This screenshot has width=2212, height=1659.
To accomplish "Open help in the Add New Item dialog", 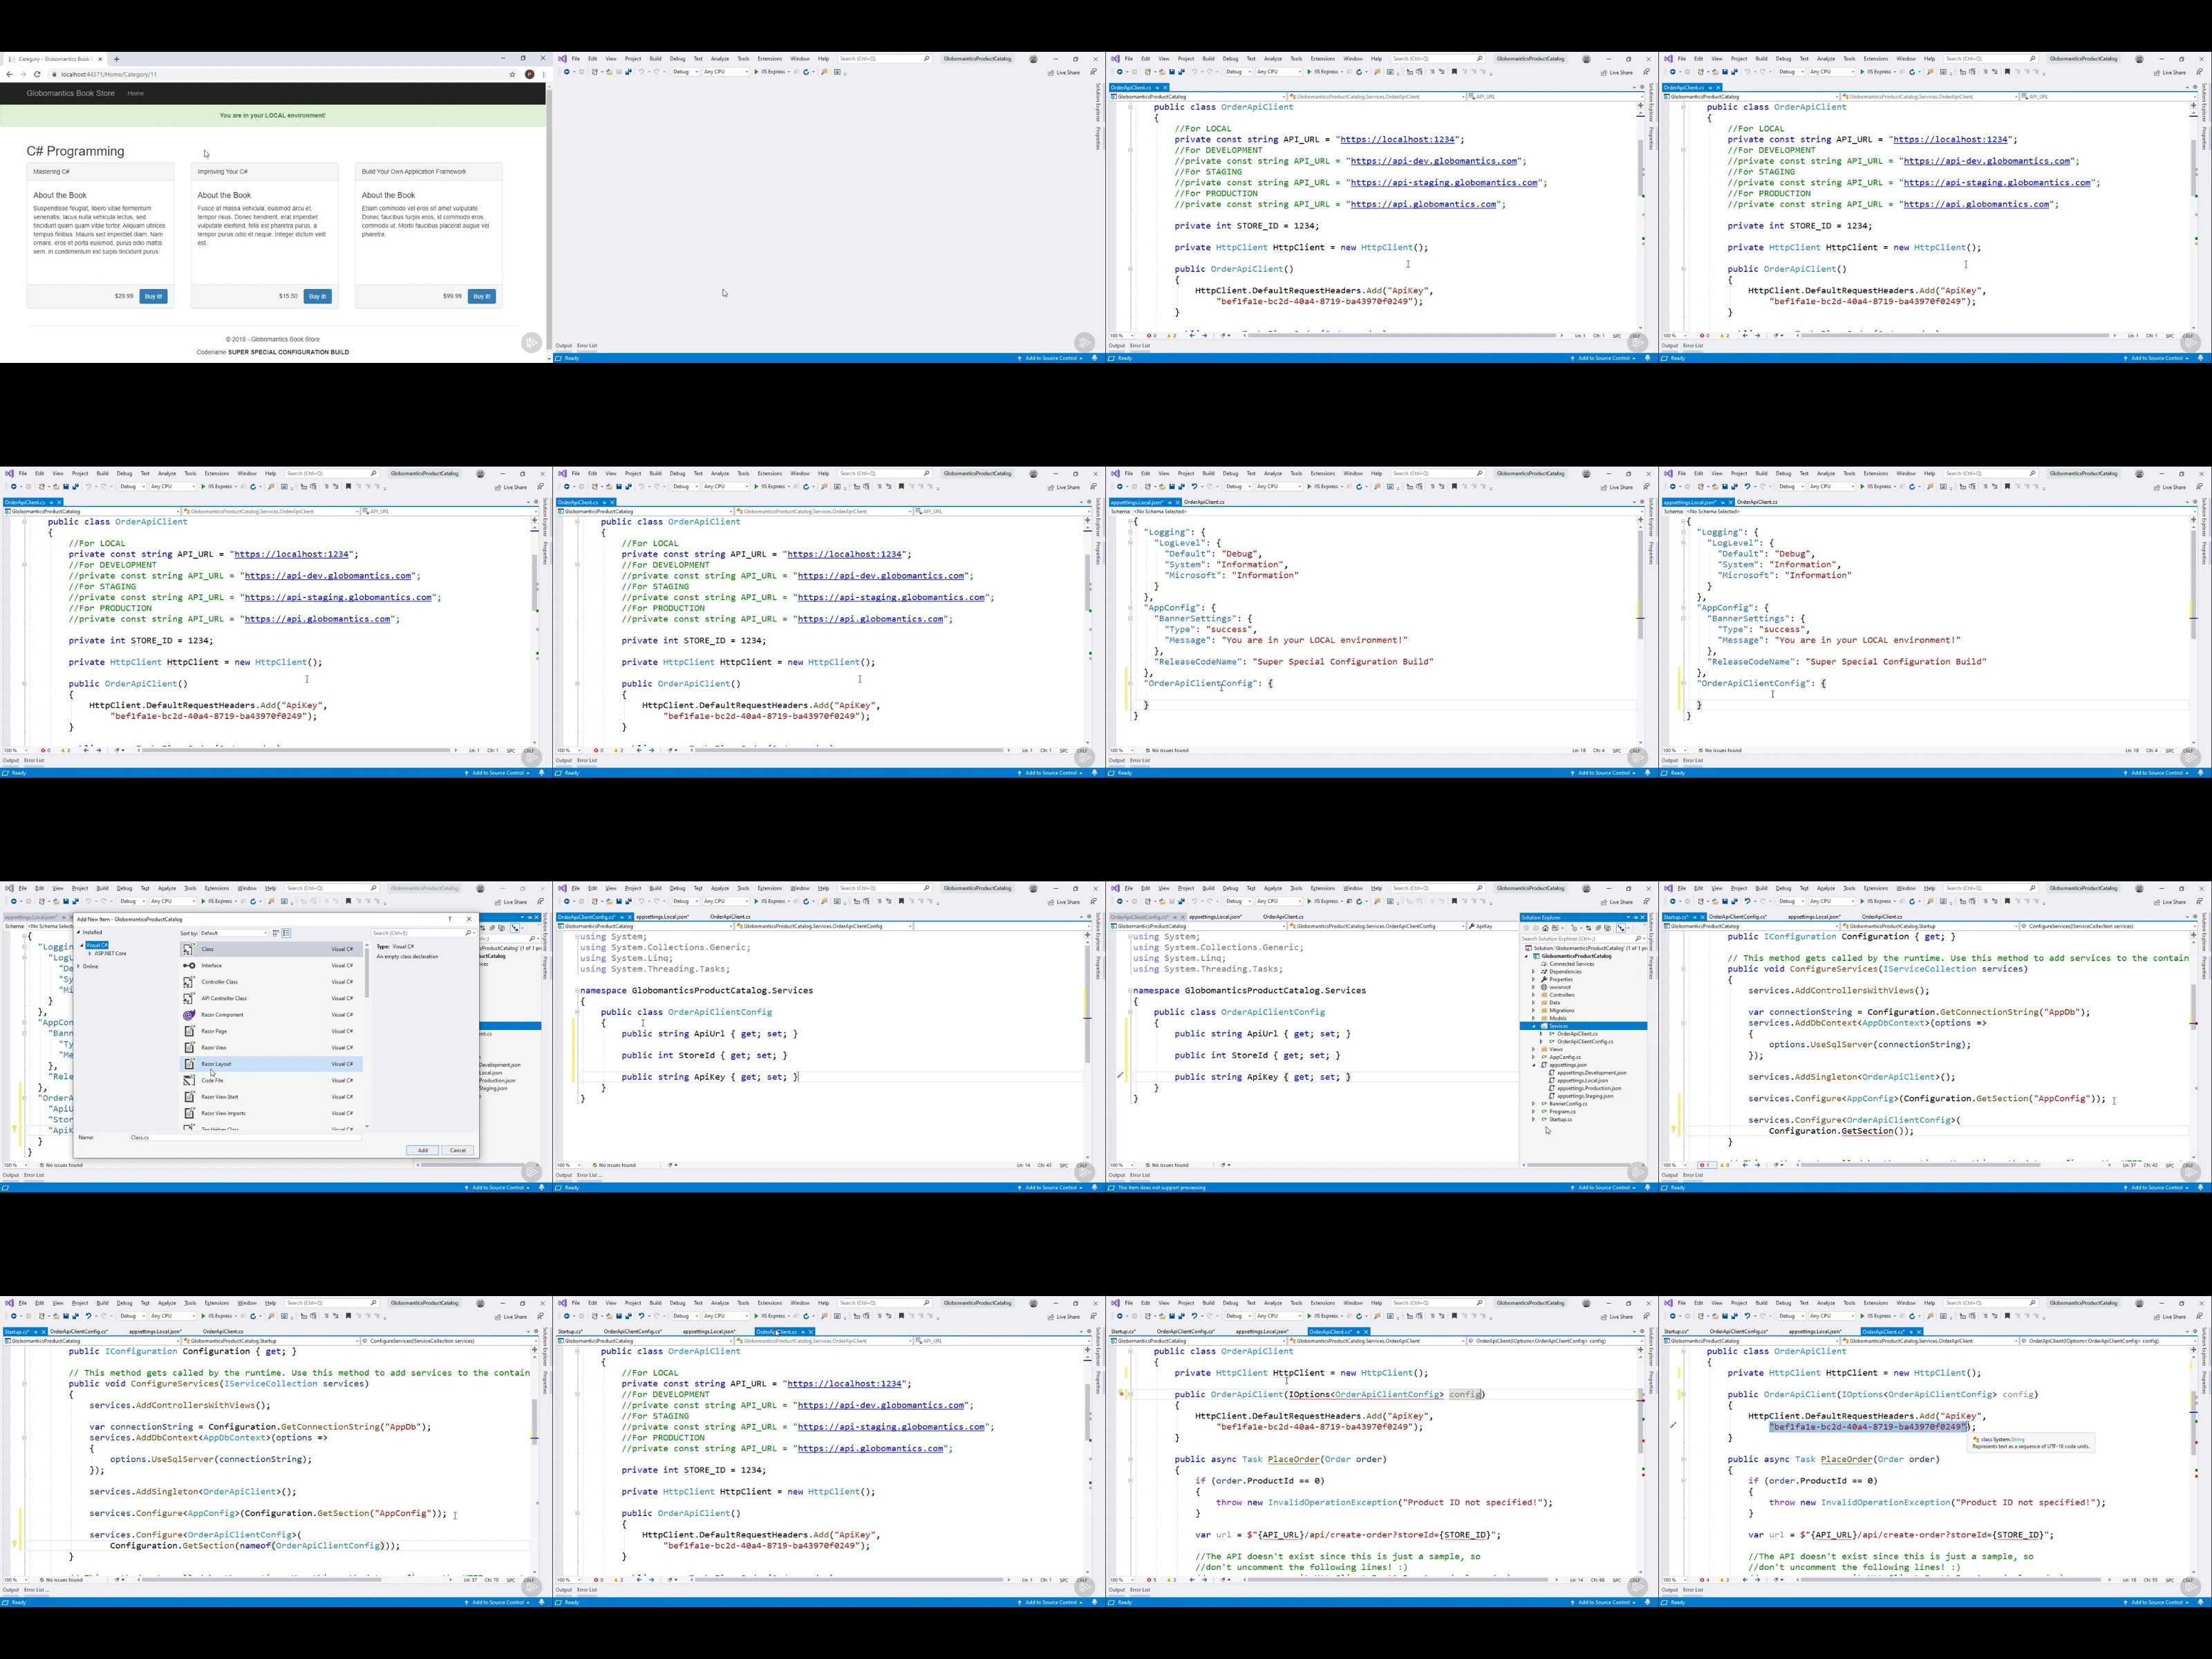I will [x=449, y=919].
